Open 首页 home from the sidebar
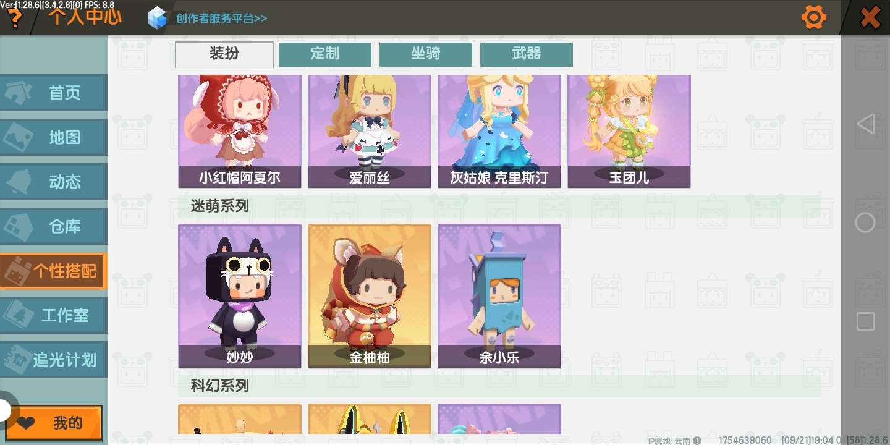The image size is (890, 445). click(x=54, y=93)
